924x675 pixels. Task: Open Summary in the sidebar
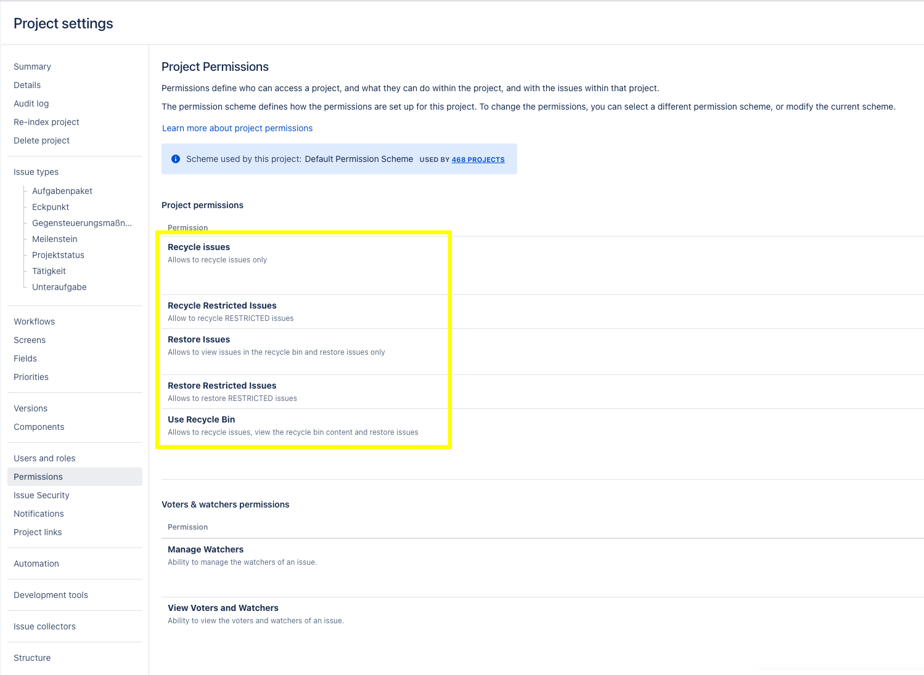click(x=32, y=67)
